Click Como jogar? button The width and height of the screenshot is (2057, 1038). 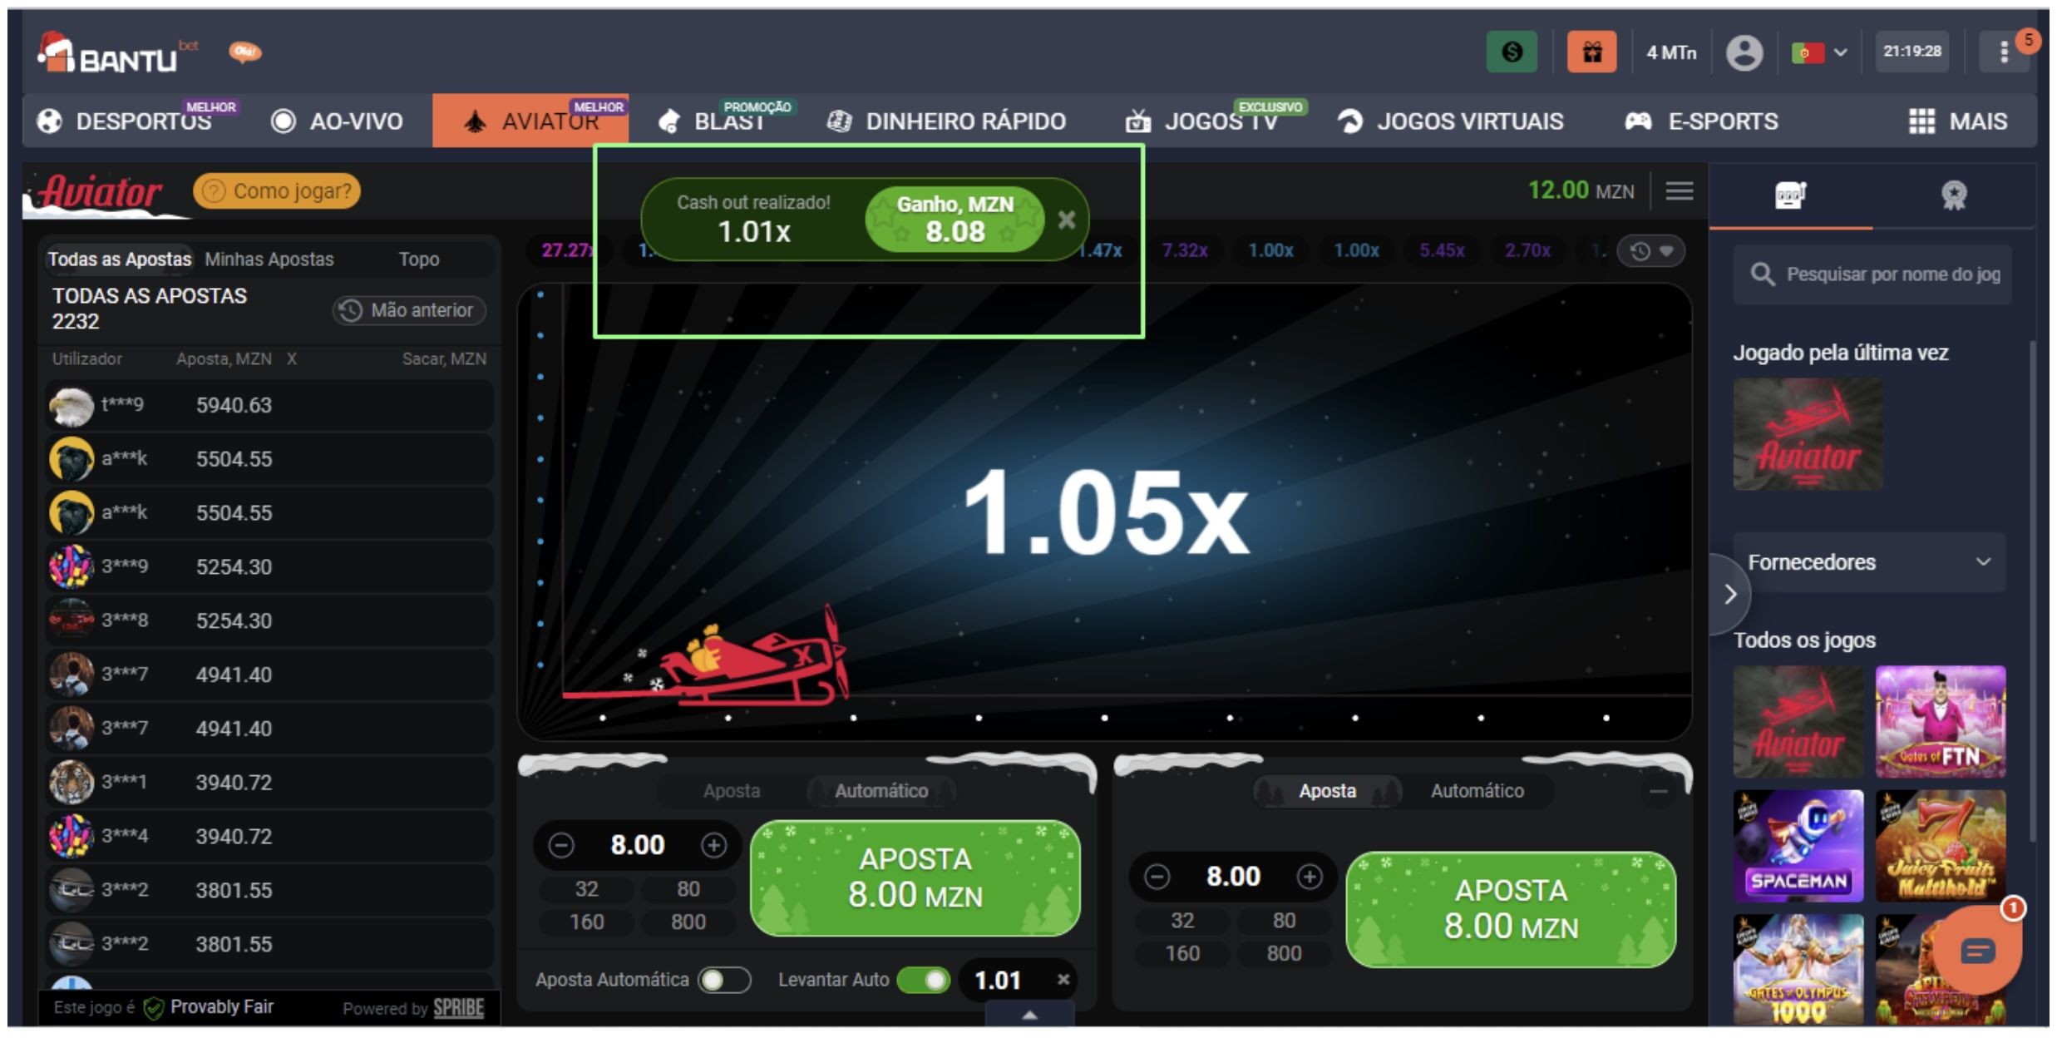[277, 191]
